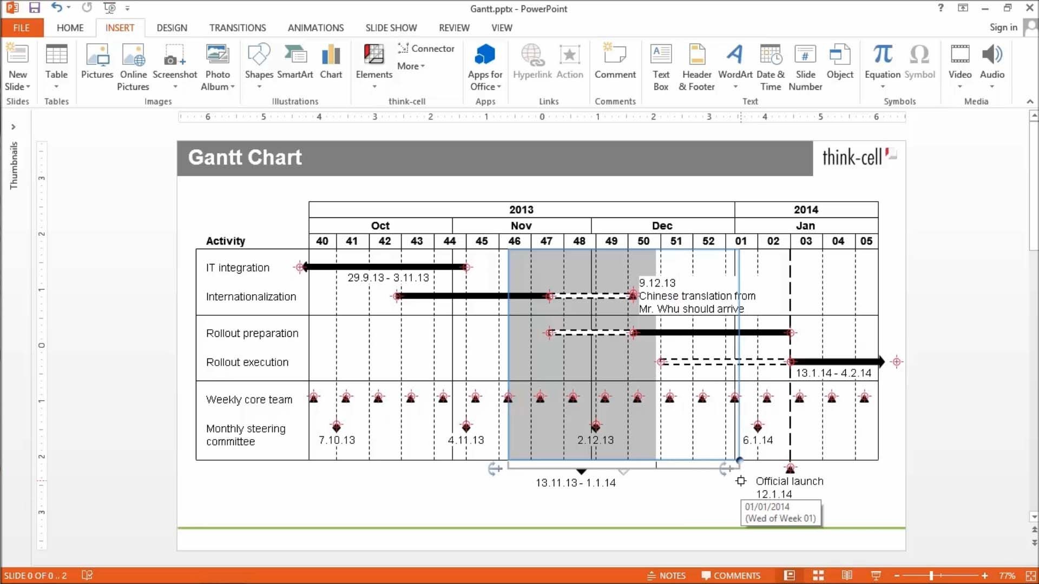The width and height of the screenshot is (1039, 584).
Task: Expand the think-cell More dropdown
Action: click(x=411, y=66)
